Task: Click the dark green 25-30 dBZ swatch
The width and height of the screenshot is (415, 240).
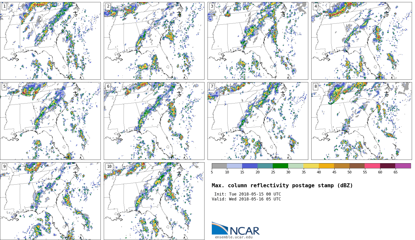Action: pos(280,166)
